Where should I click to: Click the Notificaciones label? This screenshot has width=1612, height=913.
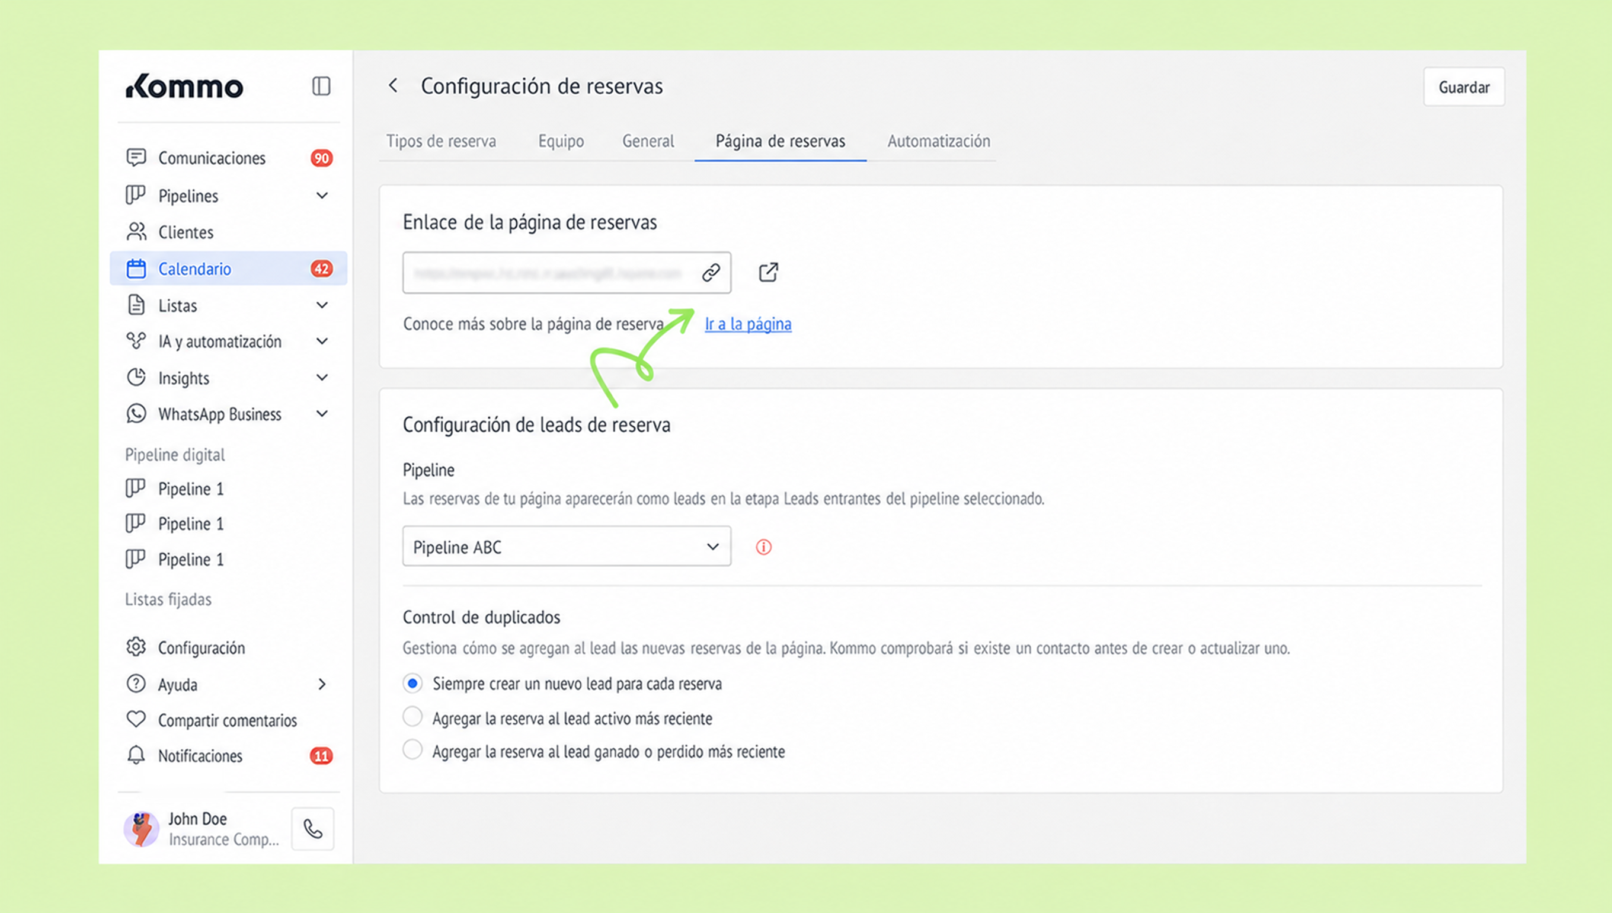[200, 756]
